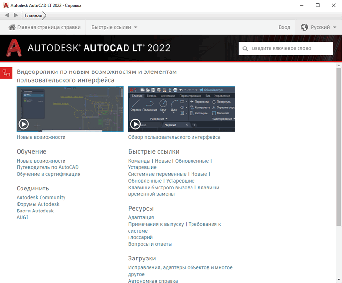Open Форумы Autodesk link

[38, 204]
